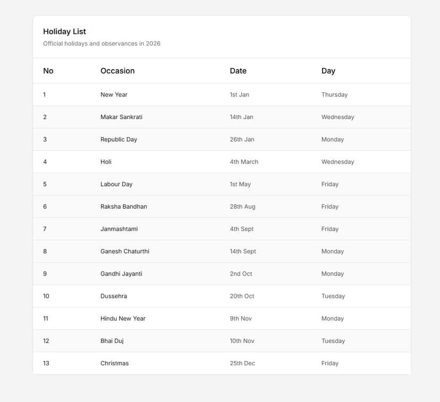This screenshot has height=402, width=440.
Task: Select Labour Day in the table
Action: 116,184
